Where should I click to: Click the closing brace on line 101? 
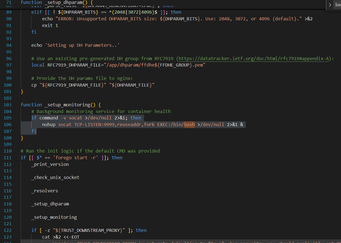tap(22, 91)
